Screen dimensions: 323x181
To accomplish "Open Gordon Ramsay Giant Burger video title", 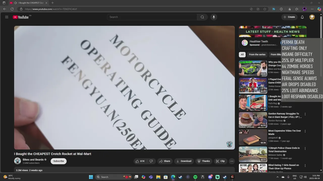I will pos(285,115).
